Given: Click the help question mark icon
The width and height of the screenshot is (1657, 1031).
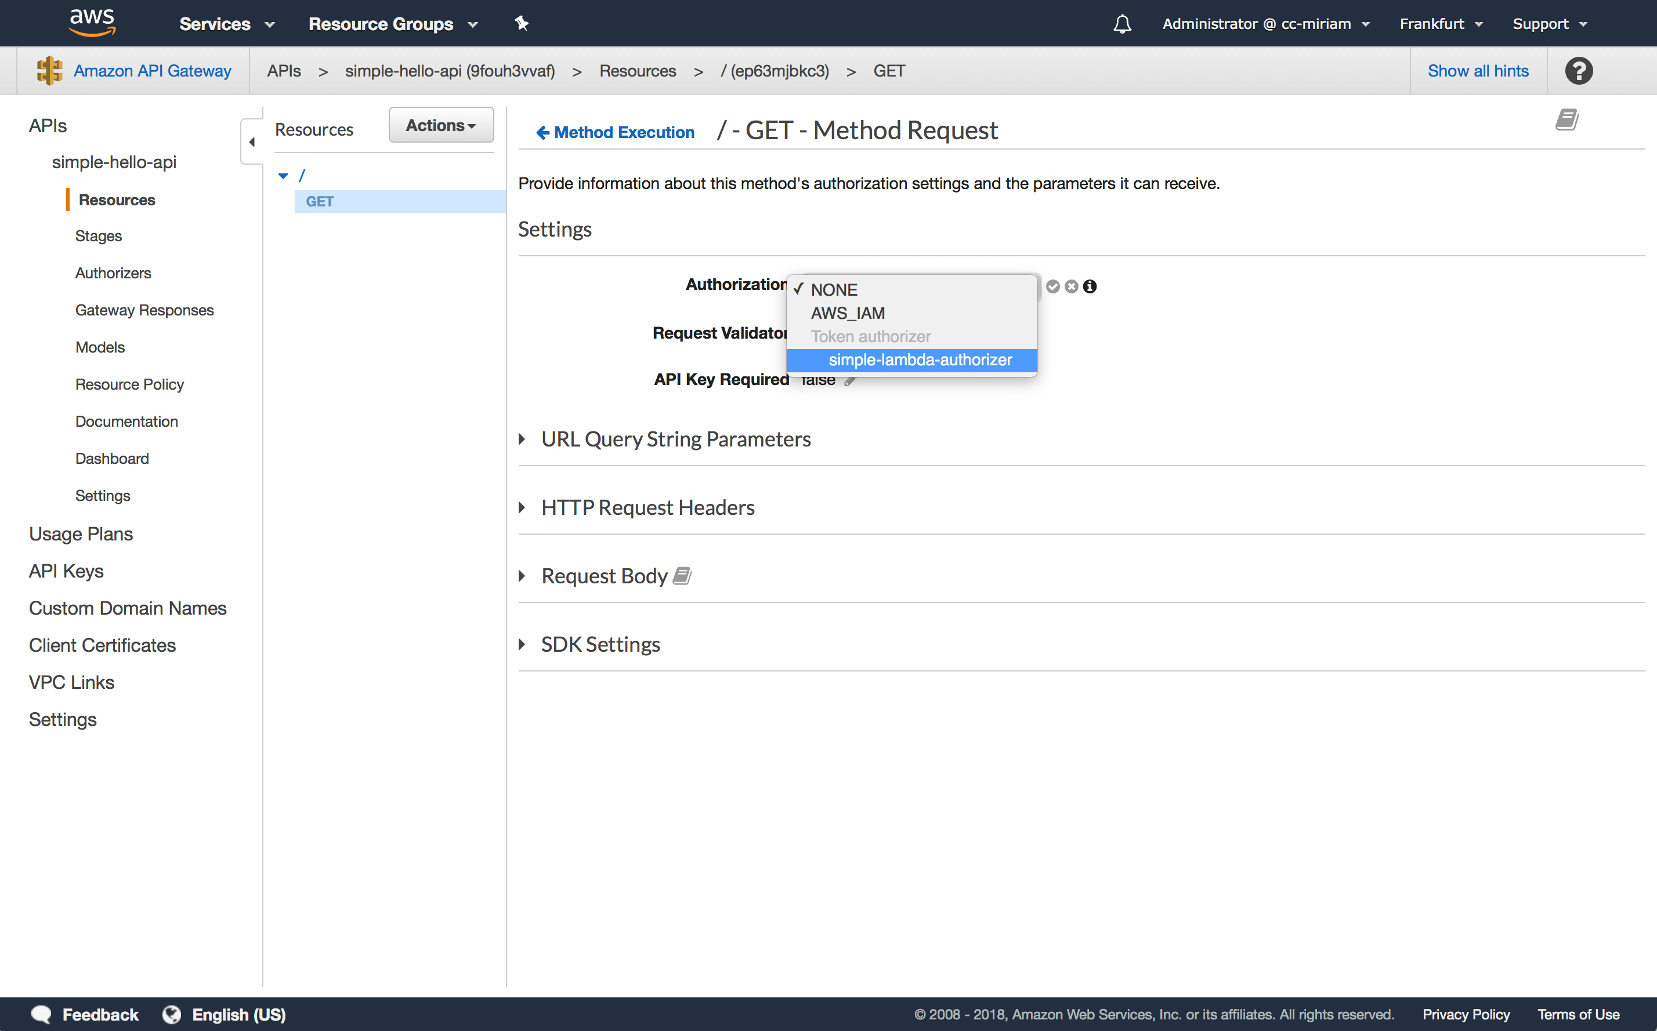Looking at the screenshot, I should click(1579, 71).
